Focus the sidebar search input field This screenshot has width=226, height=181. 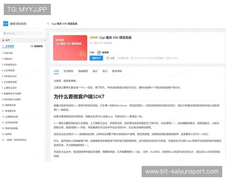23,33
